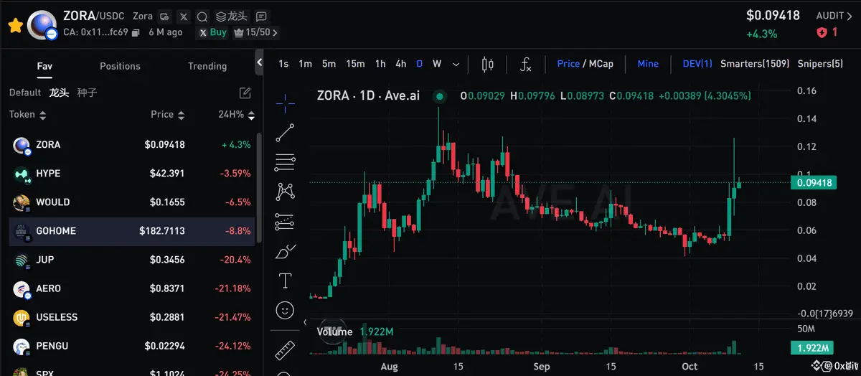Switch chart to MCap mode
The image size is (861, 376).
tap(601, 64)
